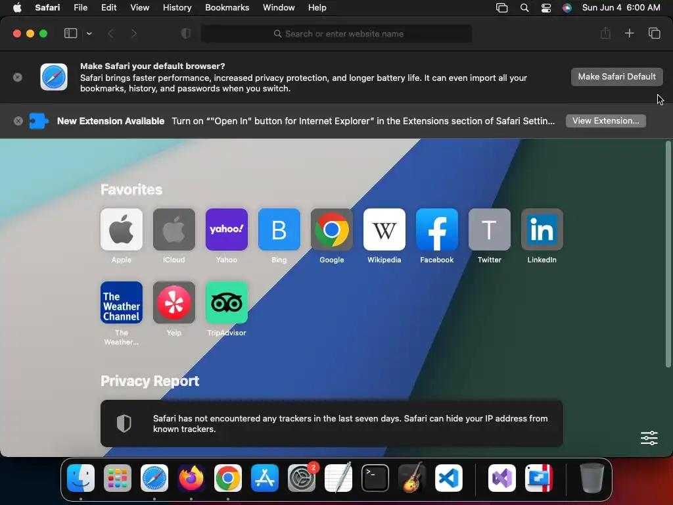Open TextEdit from the Dock
The width and height of the screenshot is (673, 505).
pos(338,478)
